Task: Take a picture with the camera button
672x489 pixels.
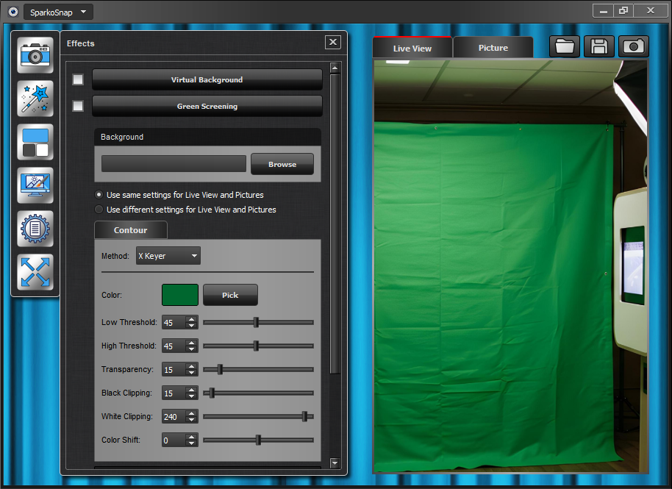Action: coord(633,47)
